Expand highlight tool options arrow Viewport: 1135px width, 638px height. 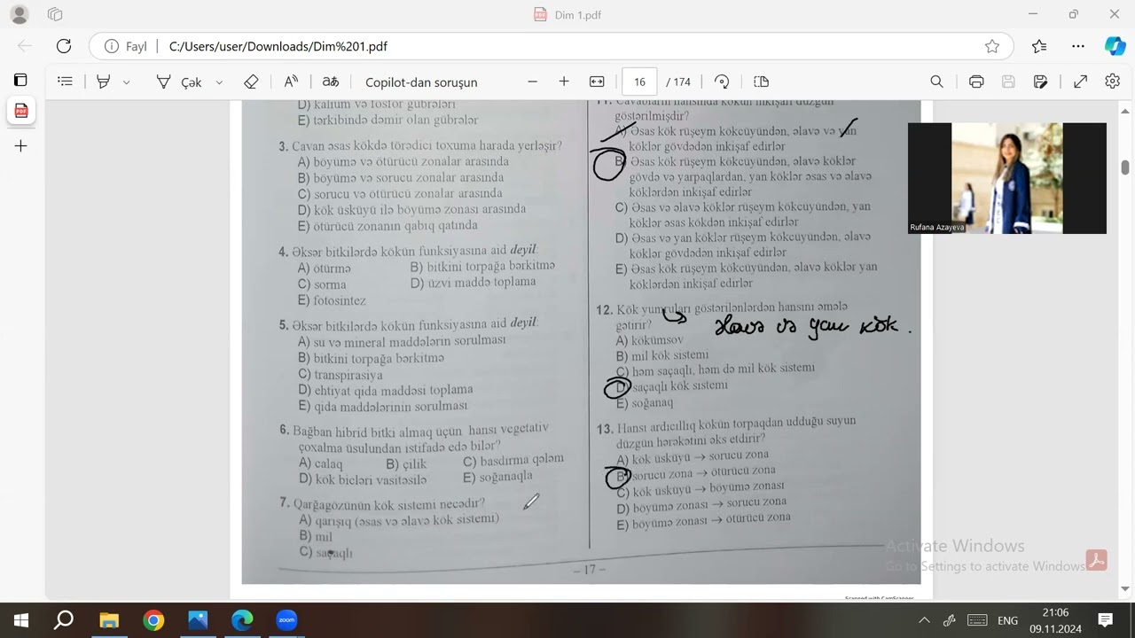point(126,82)
